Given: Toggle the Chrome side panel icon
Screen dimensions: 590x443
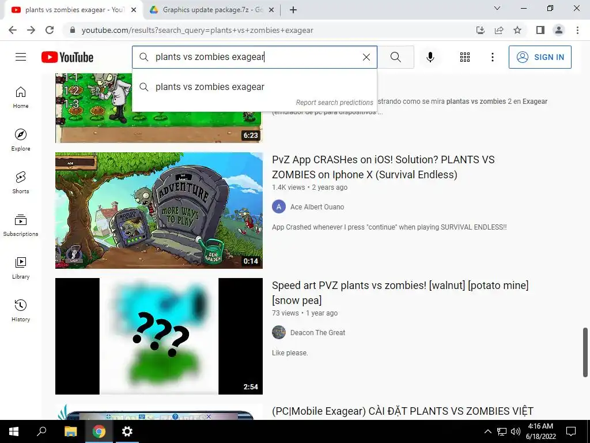Looking at the screenshot, I should (540, 30).
